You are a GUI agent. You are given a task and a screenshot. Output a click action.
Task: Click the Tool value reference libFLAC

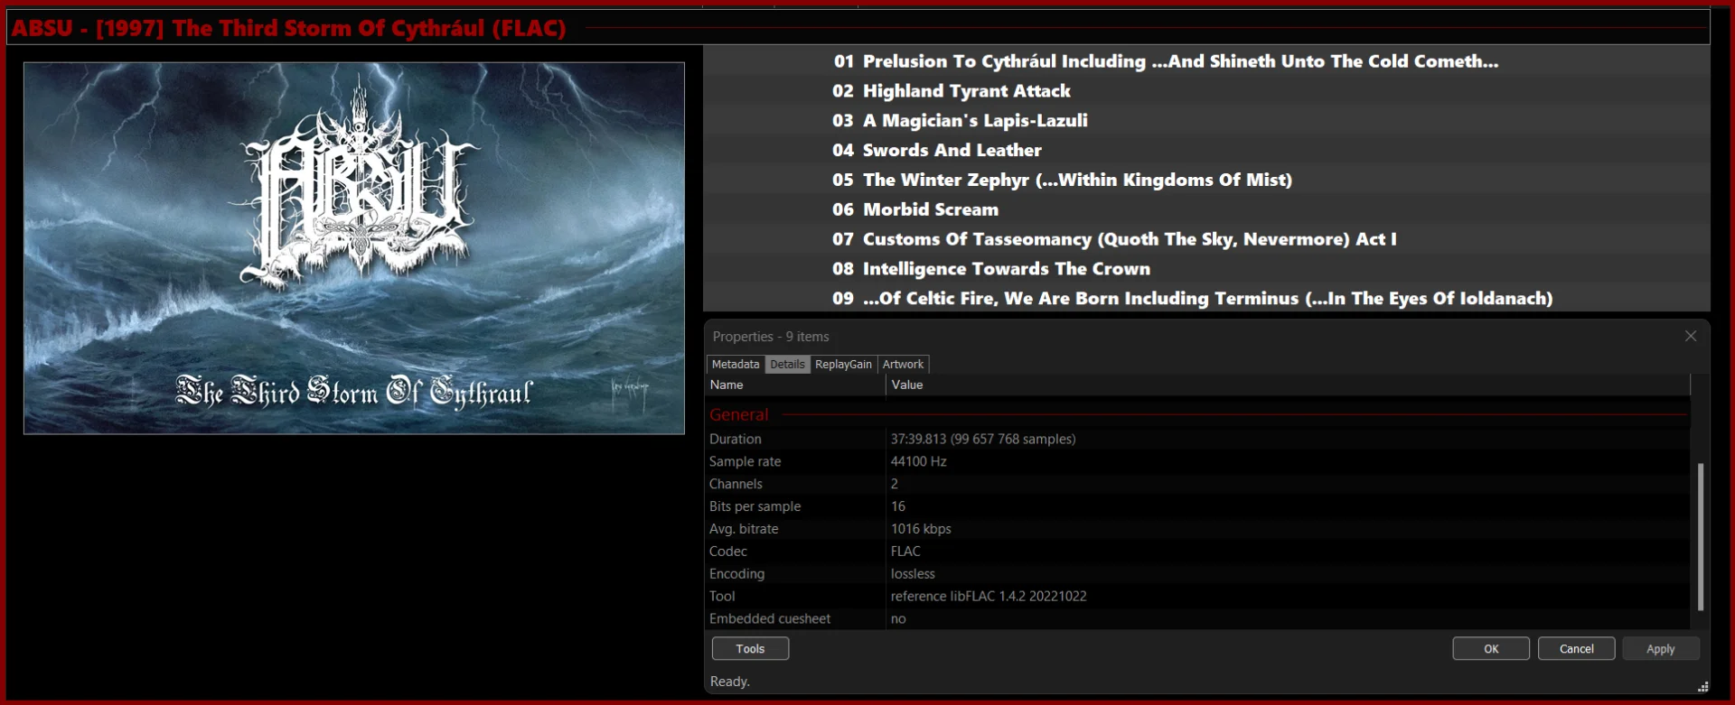point(989,597)
